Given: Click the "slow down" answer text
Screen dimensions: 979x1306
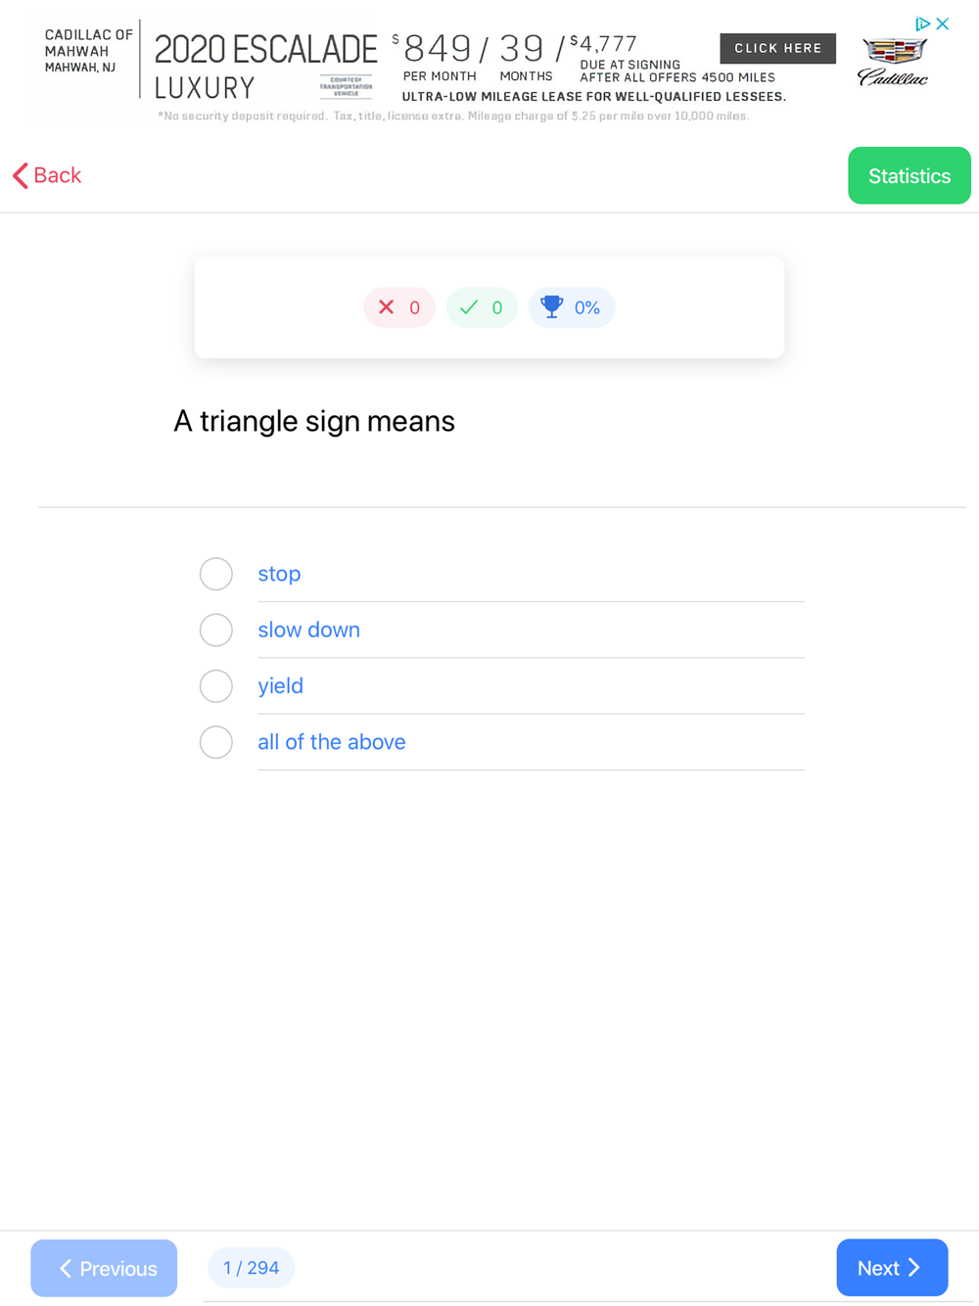Looking at the screenshot, I should [x=309, y=630].
